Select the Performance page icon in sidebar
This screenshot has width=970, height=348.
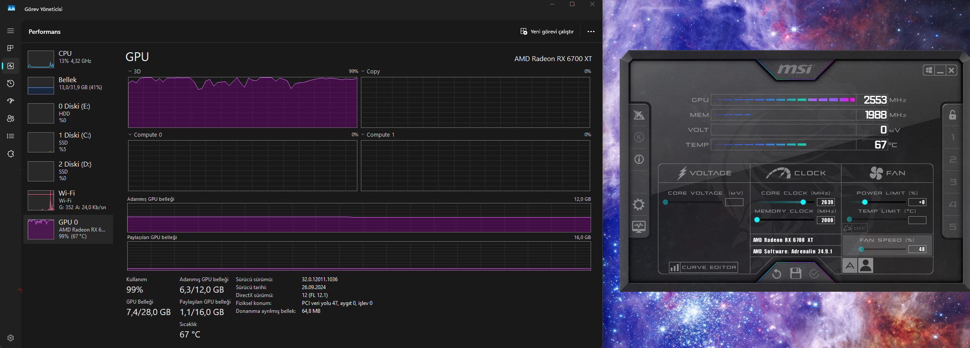point(11,66)
